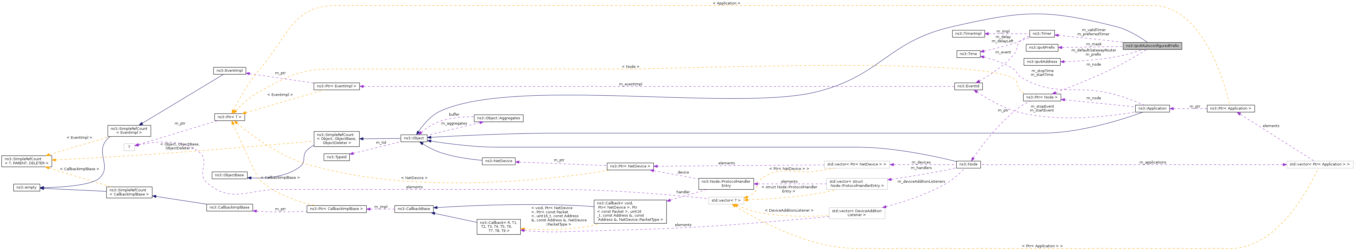This screenshot has width=1355, height=250.
Task: Click the m_deviceAdditionListeners edge label
Action: coord(921,182)
